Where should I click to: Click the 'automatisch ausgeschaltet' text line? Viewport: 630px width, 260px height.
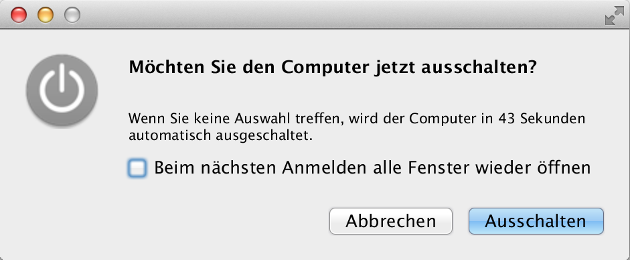220,136
